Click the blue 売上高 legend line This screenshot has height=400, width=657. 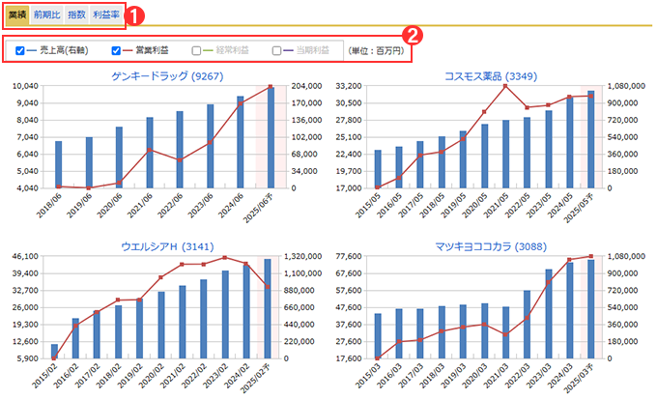click(x=32, y=50)
